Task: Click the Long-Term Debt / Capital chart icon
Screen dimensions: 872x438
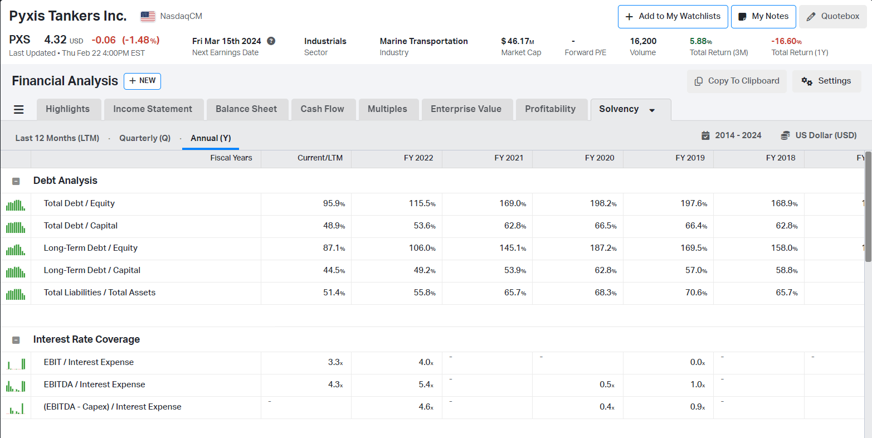Action: [x=16, y=271]
